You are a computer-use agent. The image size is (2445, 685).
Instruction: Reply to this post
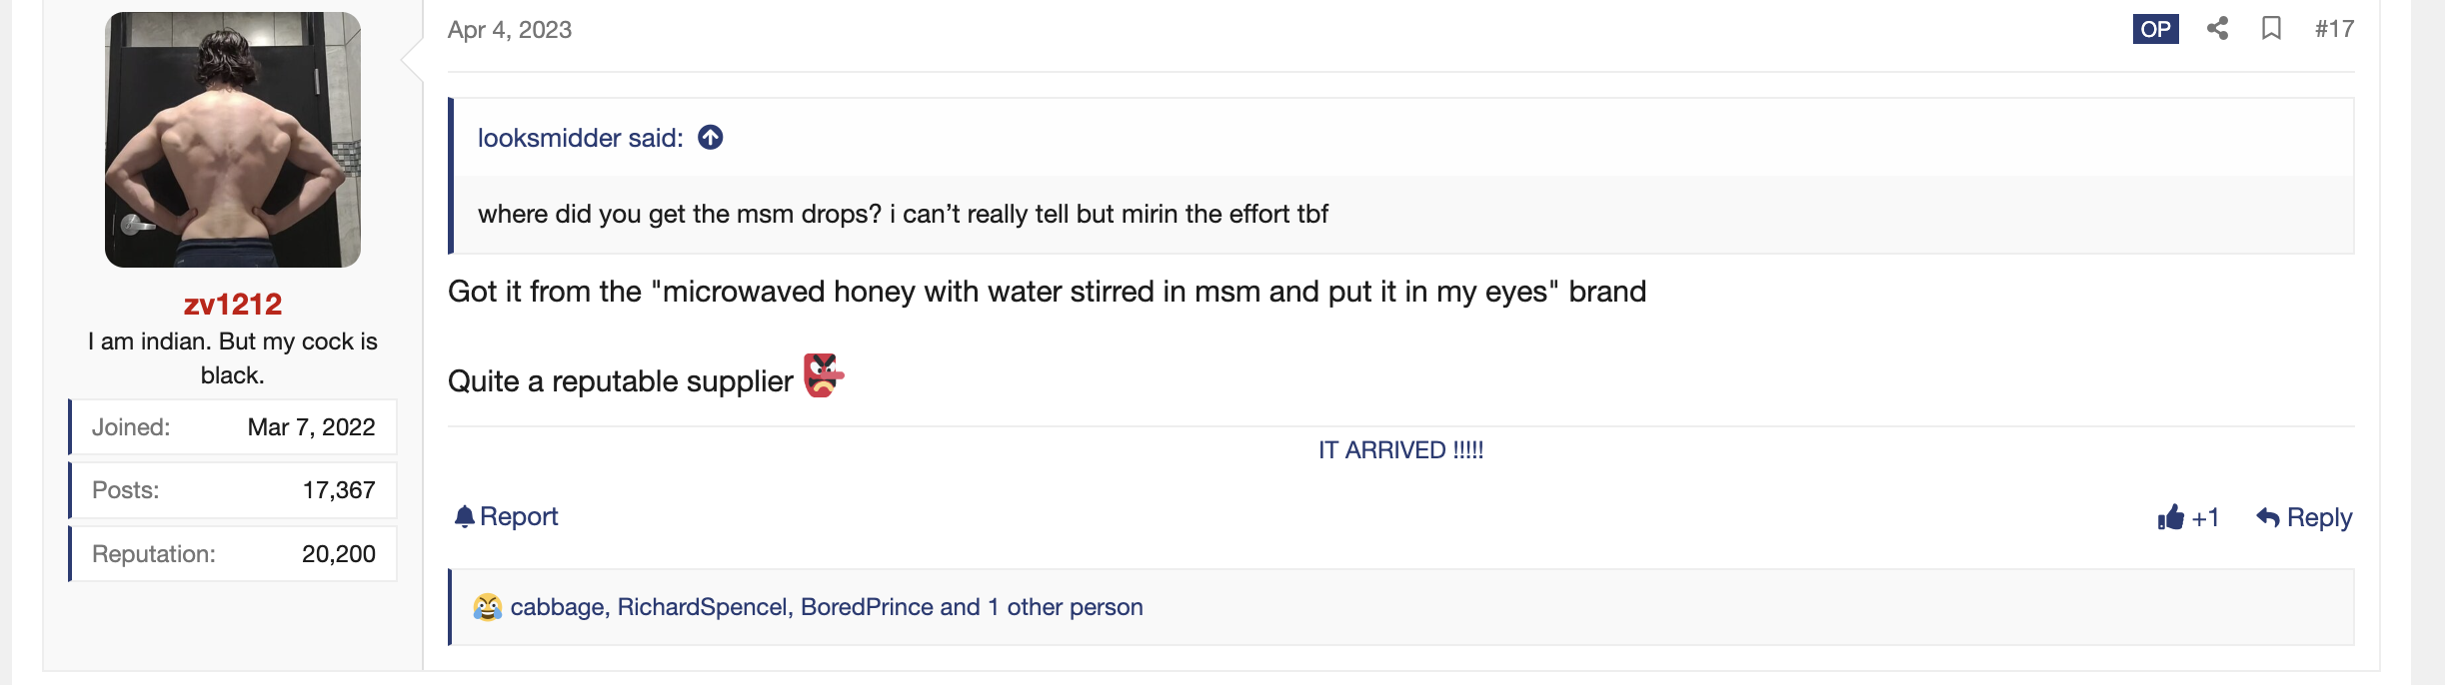2304,517
